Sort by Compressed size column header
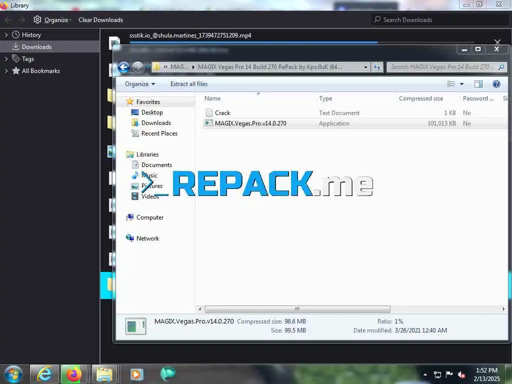Screen dimensions: 512x384 point(420,98)
